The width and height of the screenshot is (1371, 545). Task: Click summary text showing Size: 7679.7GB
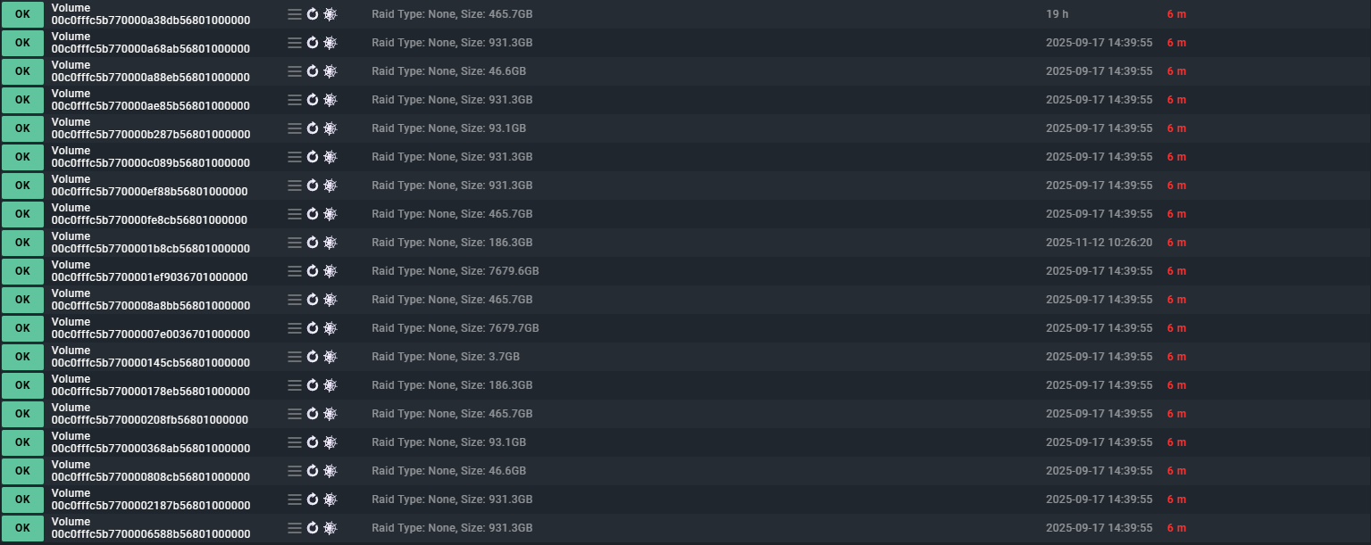tap(456, 328)
